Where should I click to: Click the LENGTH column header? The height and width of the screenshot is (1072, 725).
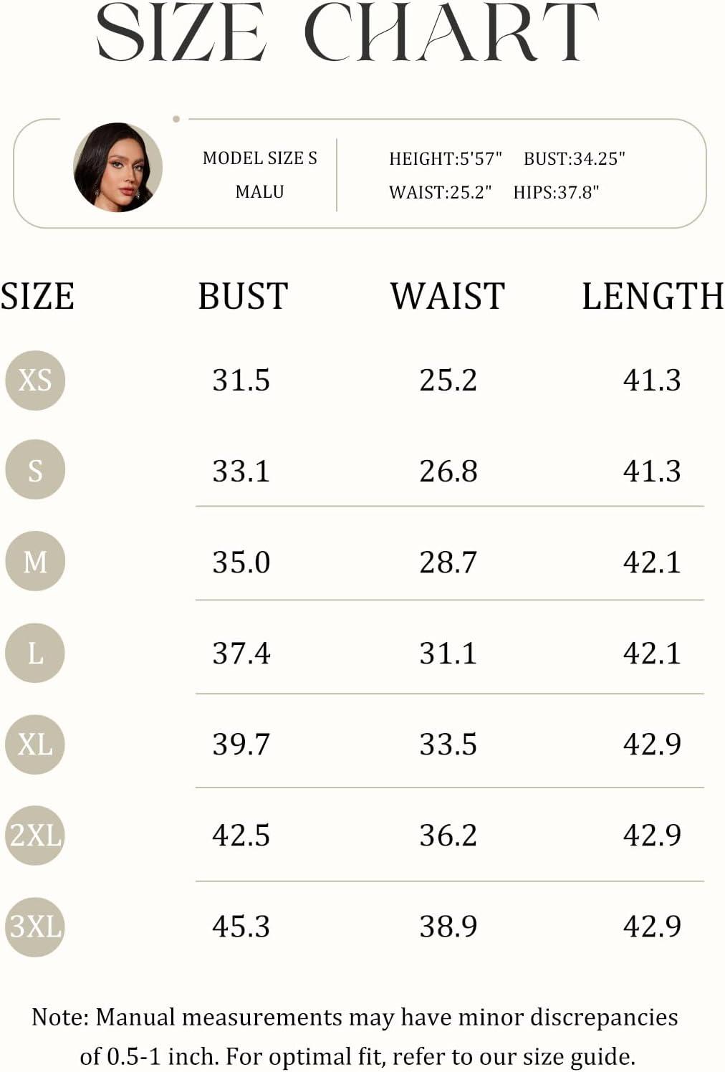pyautogui.click(x=653, y=296)
